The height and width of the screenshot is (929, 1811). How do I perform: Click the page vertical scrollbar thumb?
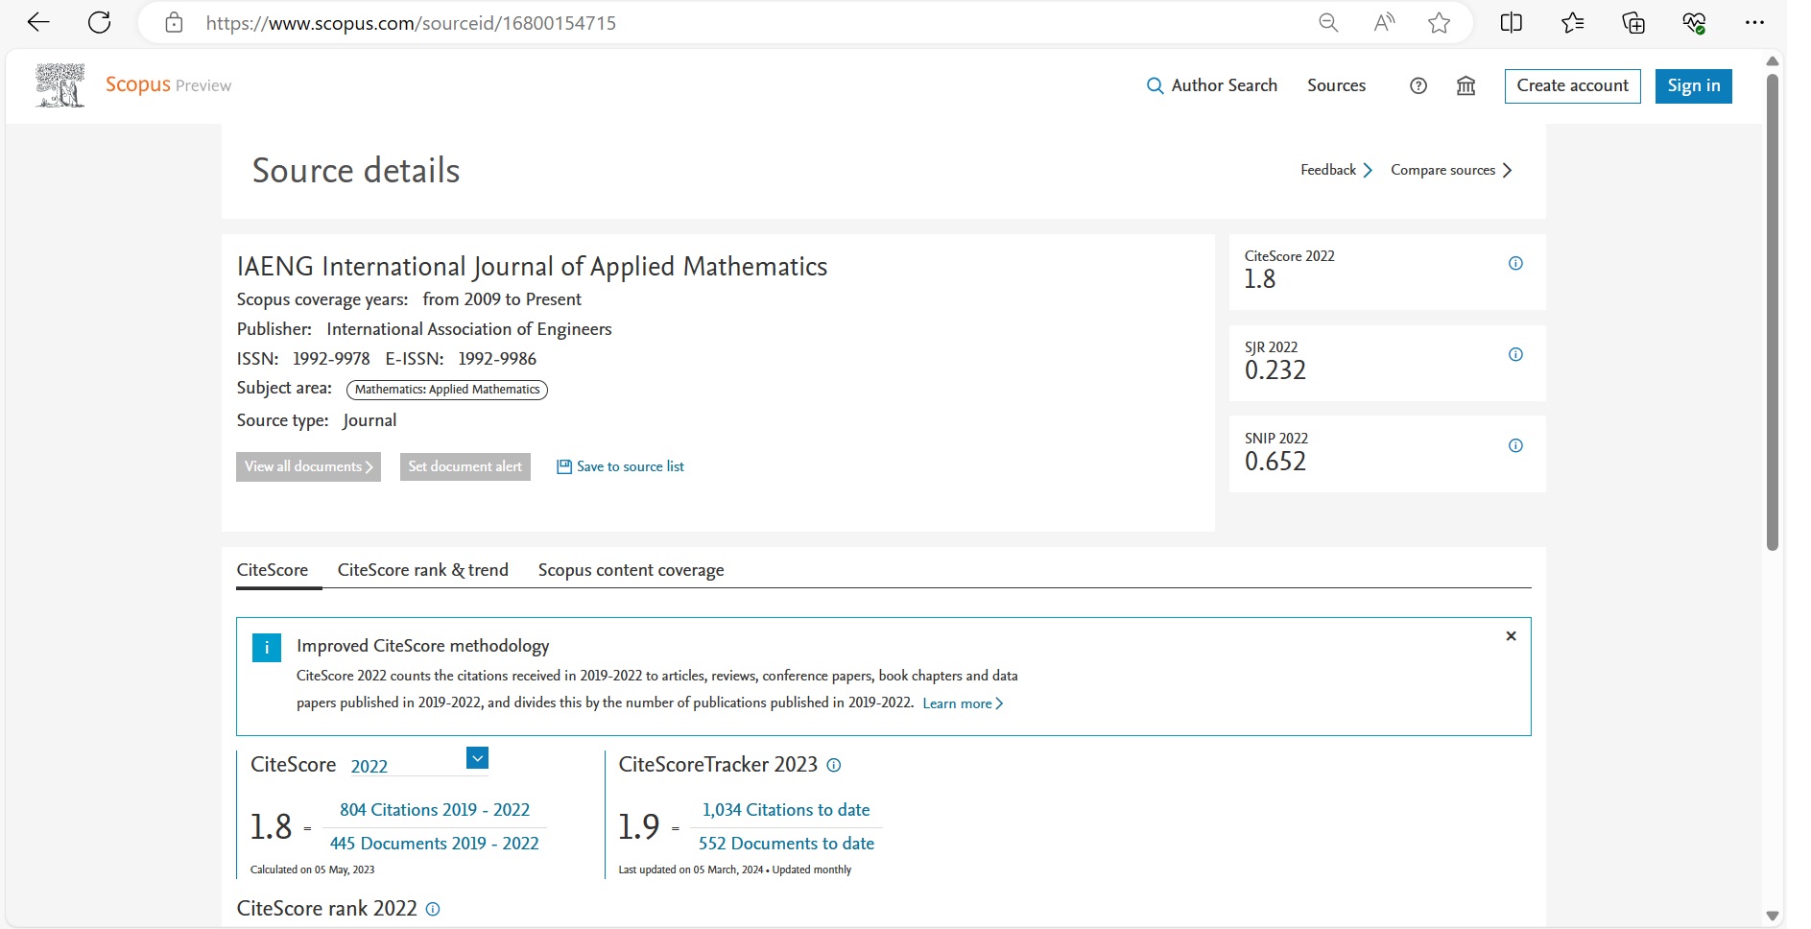[x=1773, y=312]
